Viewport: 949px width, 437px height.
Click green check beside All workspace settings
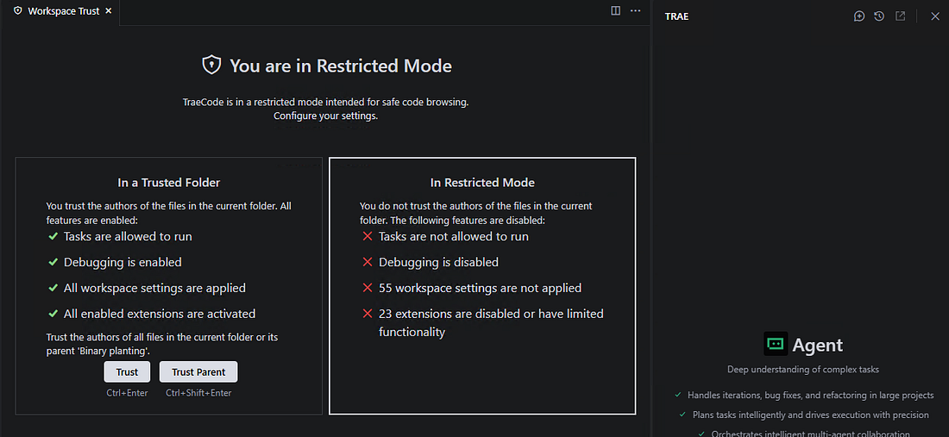pos(53,288)
